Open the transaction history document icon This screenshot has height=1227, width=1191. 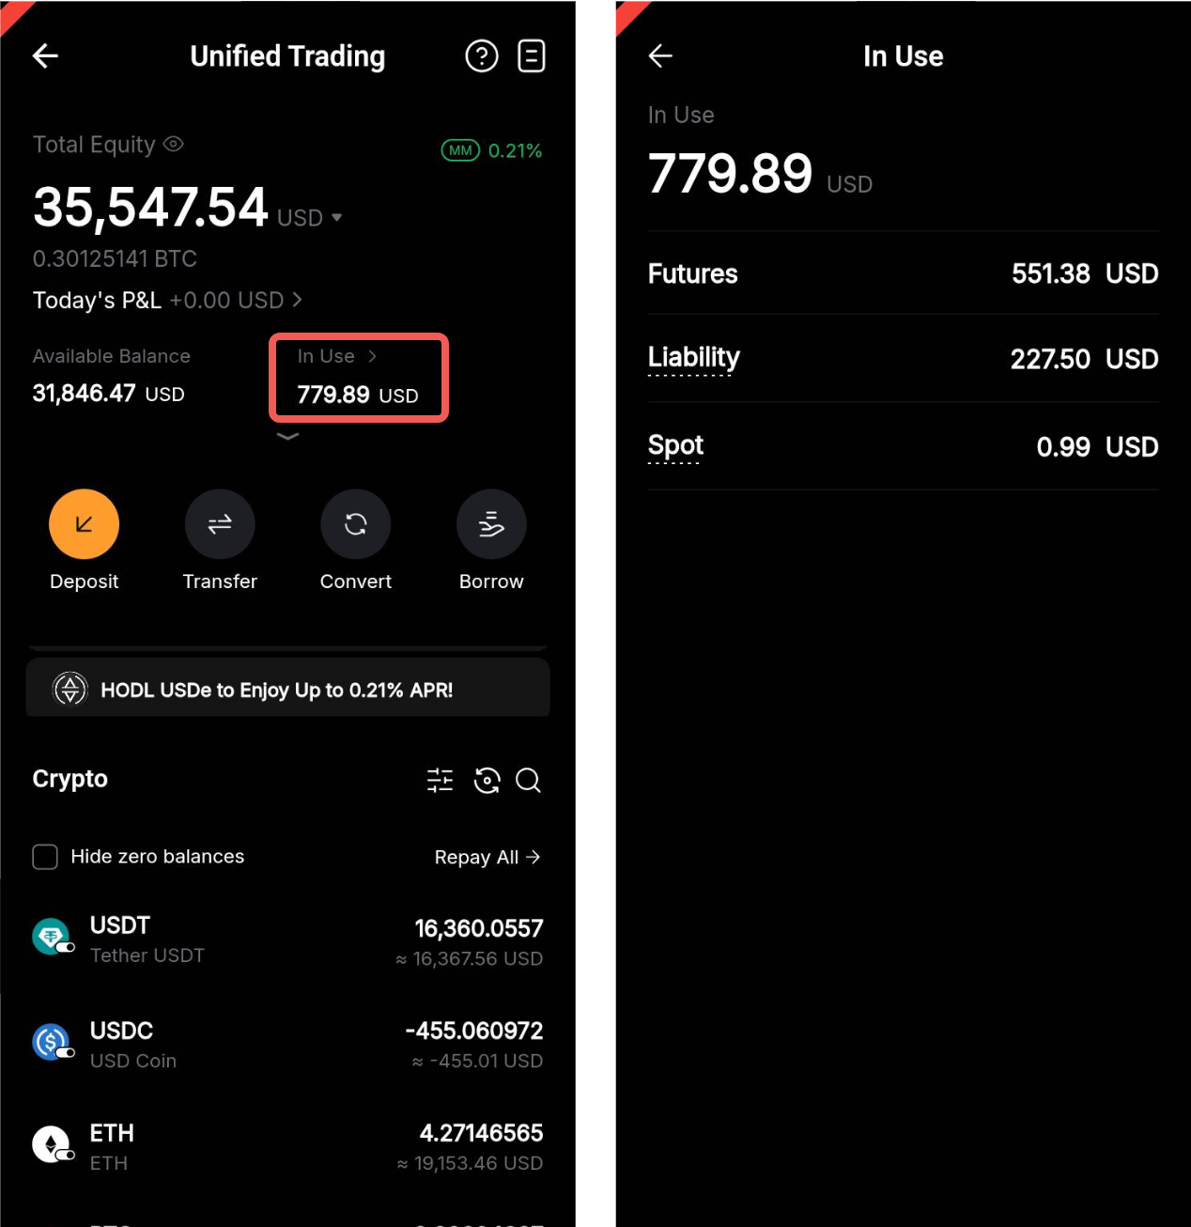pos(532,56)
